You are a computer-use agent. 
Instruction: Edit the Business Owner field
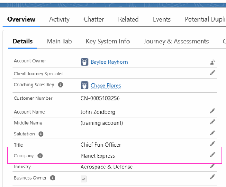(x=213, y=177)
